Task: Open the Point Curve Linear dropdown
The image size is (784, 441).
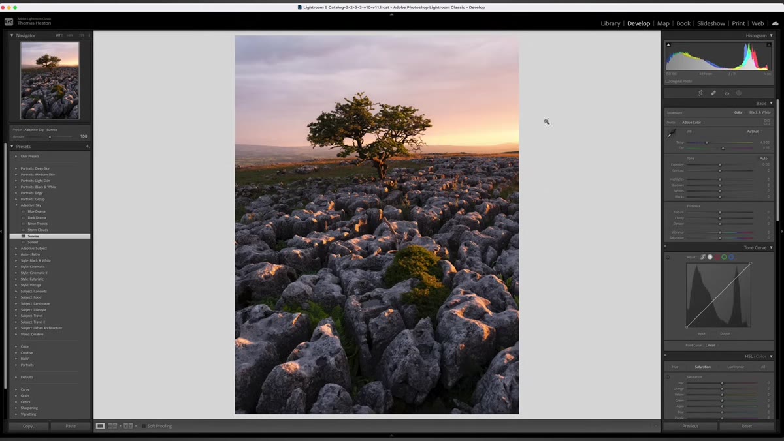Action: point(710,345)
